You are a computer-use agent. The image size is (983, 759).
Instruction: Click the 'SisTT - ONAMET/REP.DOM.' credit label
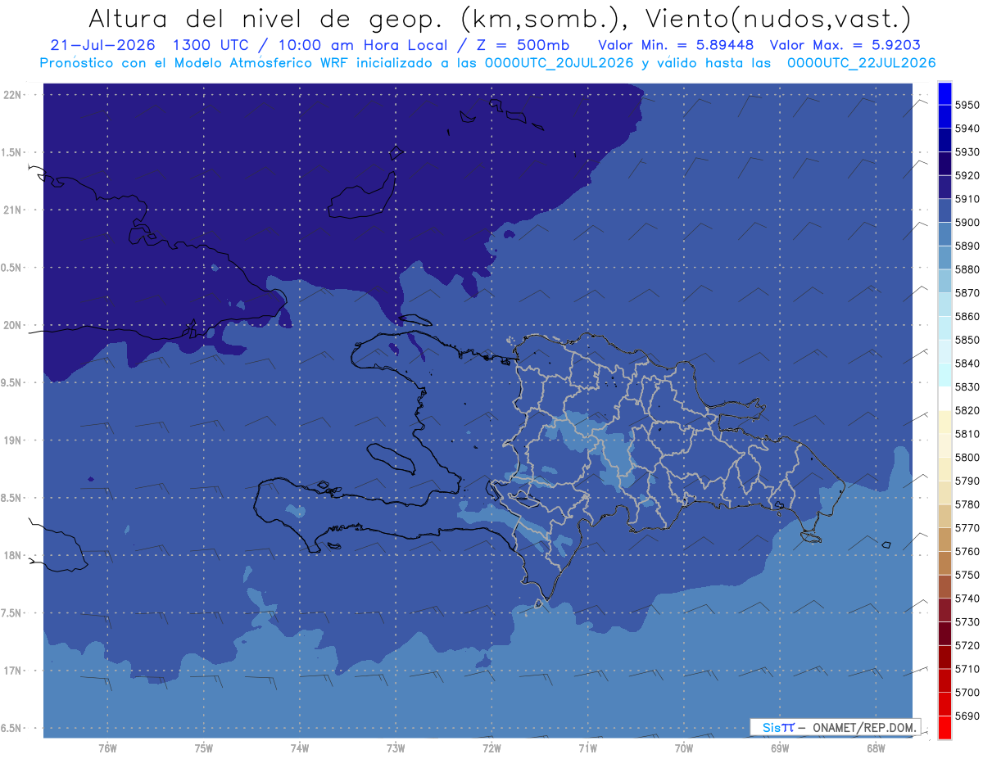(x=836, y=727)
